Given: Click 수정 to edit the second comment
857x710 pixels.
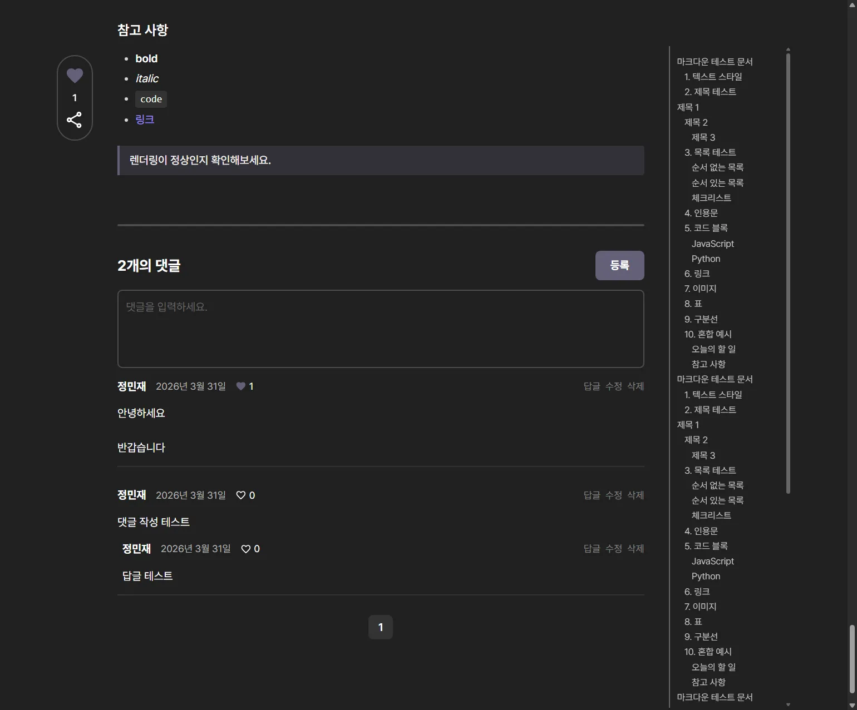Looking at the screenshot, I should [614, 495].
